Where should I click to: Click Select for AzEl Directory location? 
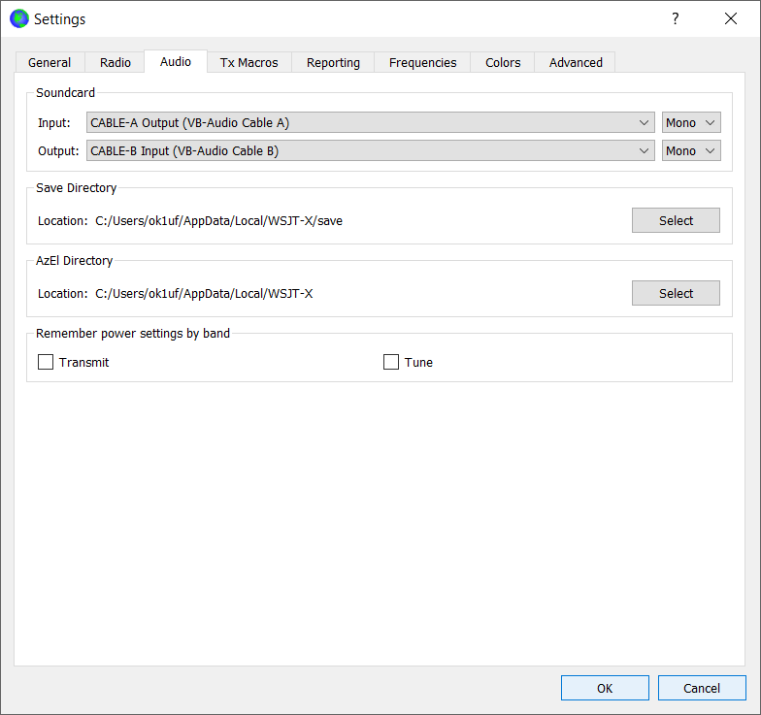coord(676,293)
